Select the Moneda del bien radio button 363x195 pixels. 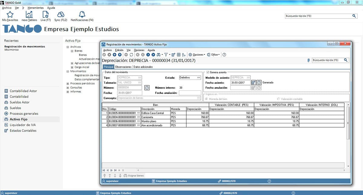point(207,99)
